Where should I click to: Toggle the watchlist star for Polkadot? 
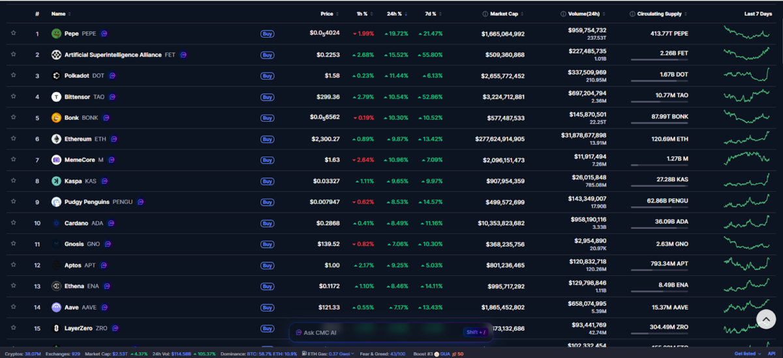pos(13,76)
